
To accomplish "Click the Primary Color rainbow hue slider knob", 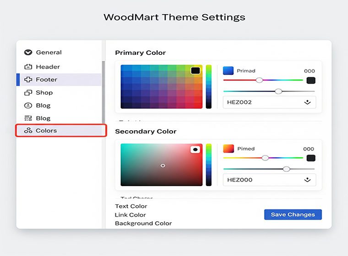I will pyautogui.click(x=259, y=80).
